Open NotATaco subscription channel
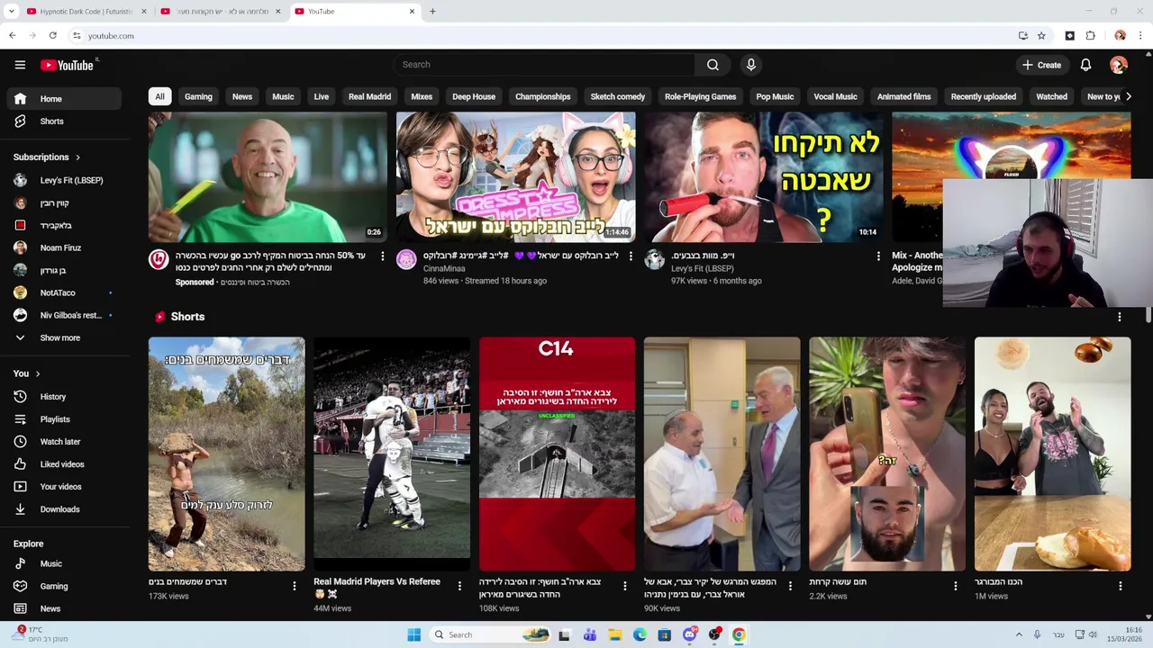 point(63,292)
